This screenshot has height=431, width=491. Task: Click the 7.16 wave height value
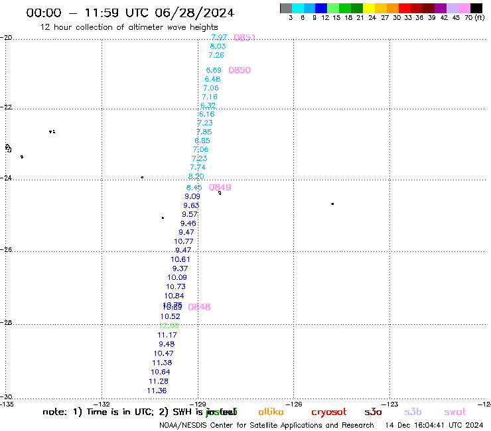[210, 97]
